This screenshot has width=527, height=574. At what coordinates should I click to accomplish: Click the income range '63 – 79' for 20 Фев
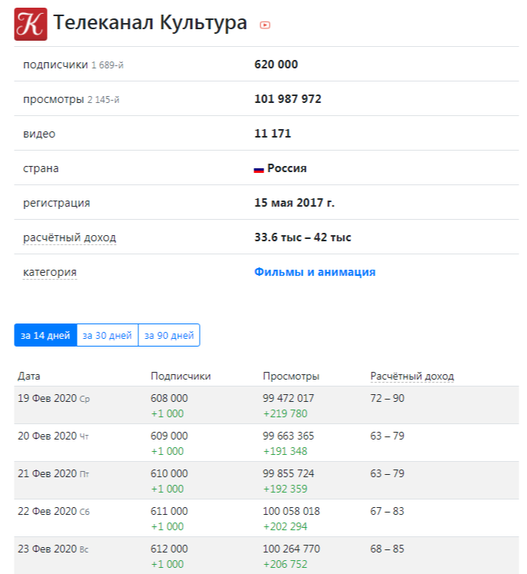tap(387, 436)
